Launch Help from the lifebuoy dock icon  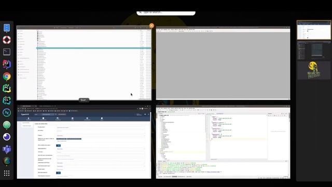pos(7,40)
